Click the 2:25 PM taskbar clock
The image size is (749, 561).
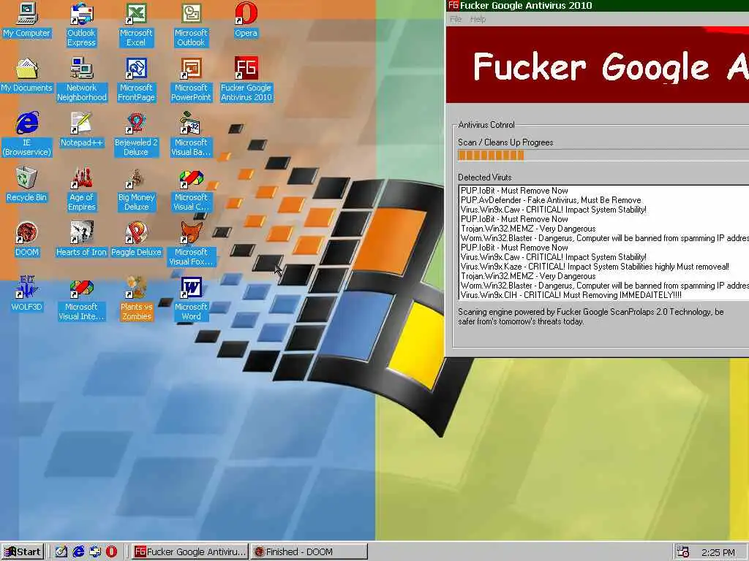(x=718, y=552)
